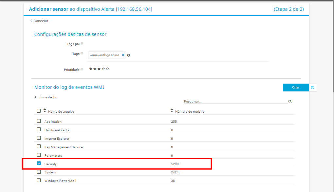Click the 38 record count
Image resolution: width=334 pixels, height=192 pixels.
tap(173, 181)
